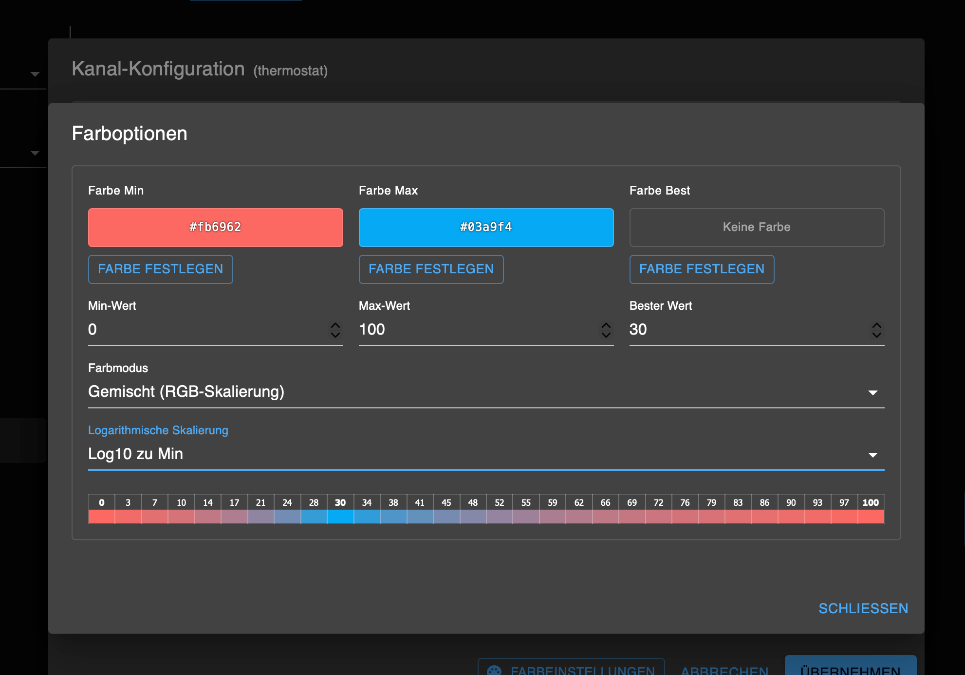This screenshot has width=965, height=675.
Task: Click Farbe Festlegen under Farbe Best
Action: [x=702, y=269]
